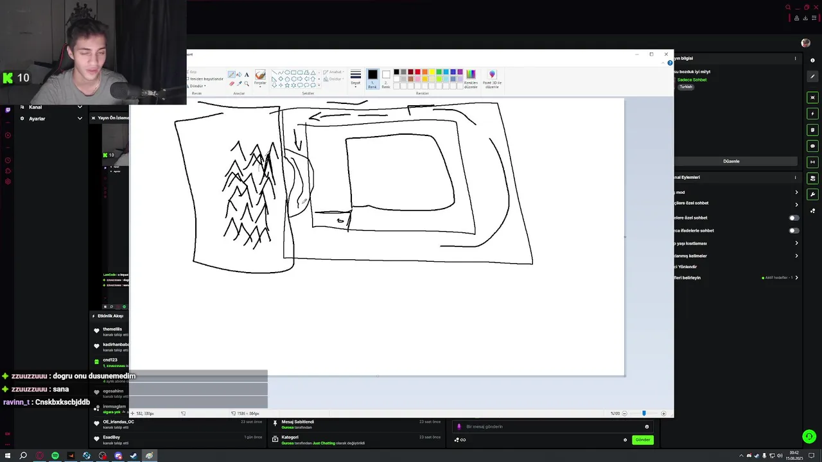The image size is (822, 462).
Task: Click the note document icon in right sidebar
Action: tap(812, 130)
